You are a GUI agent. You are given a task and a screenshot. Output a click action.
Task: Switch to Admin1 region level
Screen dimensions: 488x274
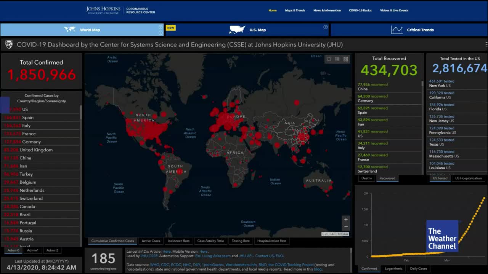point(33,250)
